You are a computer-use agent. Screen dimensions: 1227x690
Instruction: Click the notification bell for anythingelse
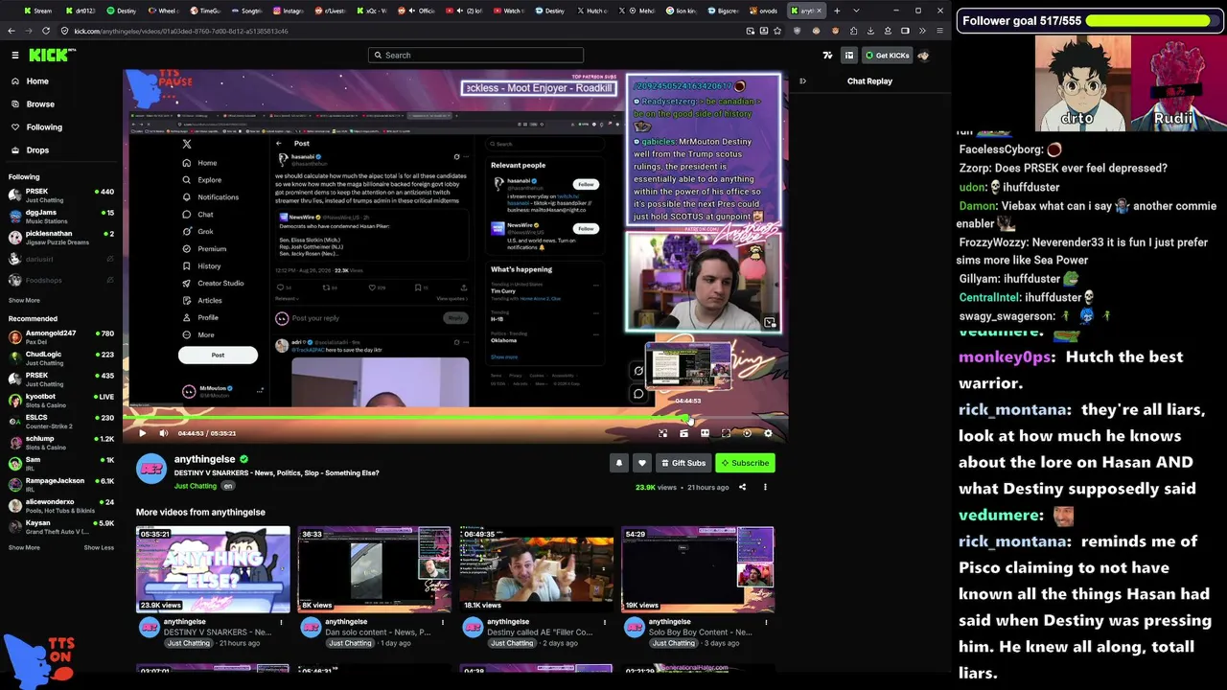619,463
